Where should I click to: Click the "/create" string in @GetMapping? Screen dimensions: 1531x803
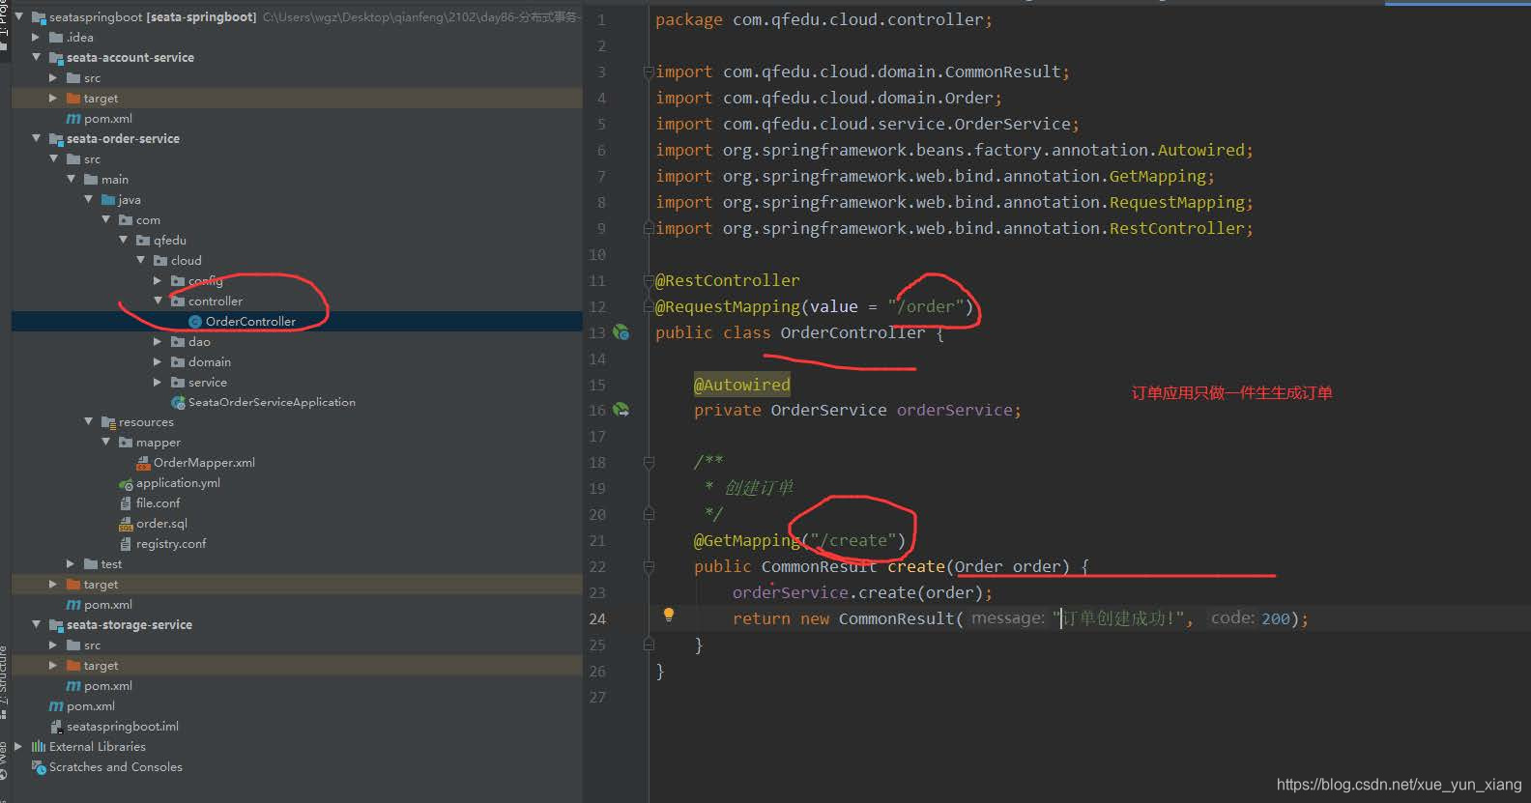853,540
